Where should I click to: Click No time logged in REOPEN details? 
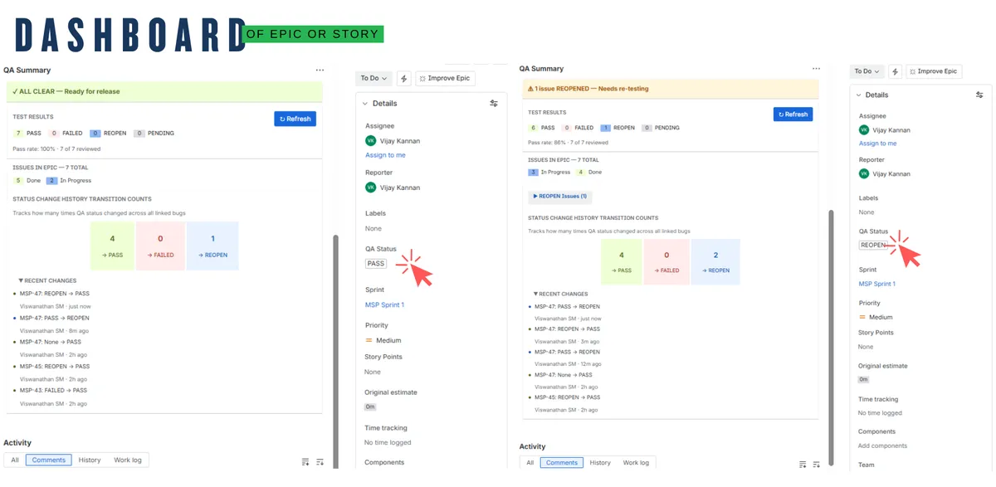[881, 413]
